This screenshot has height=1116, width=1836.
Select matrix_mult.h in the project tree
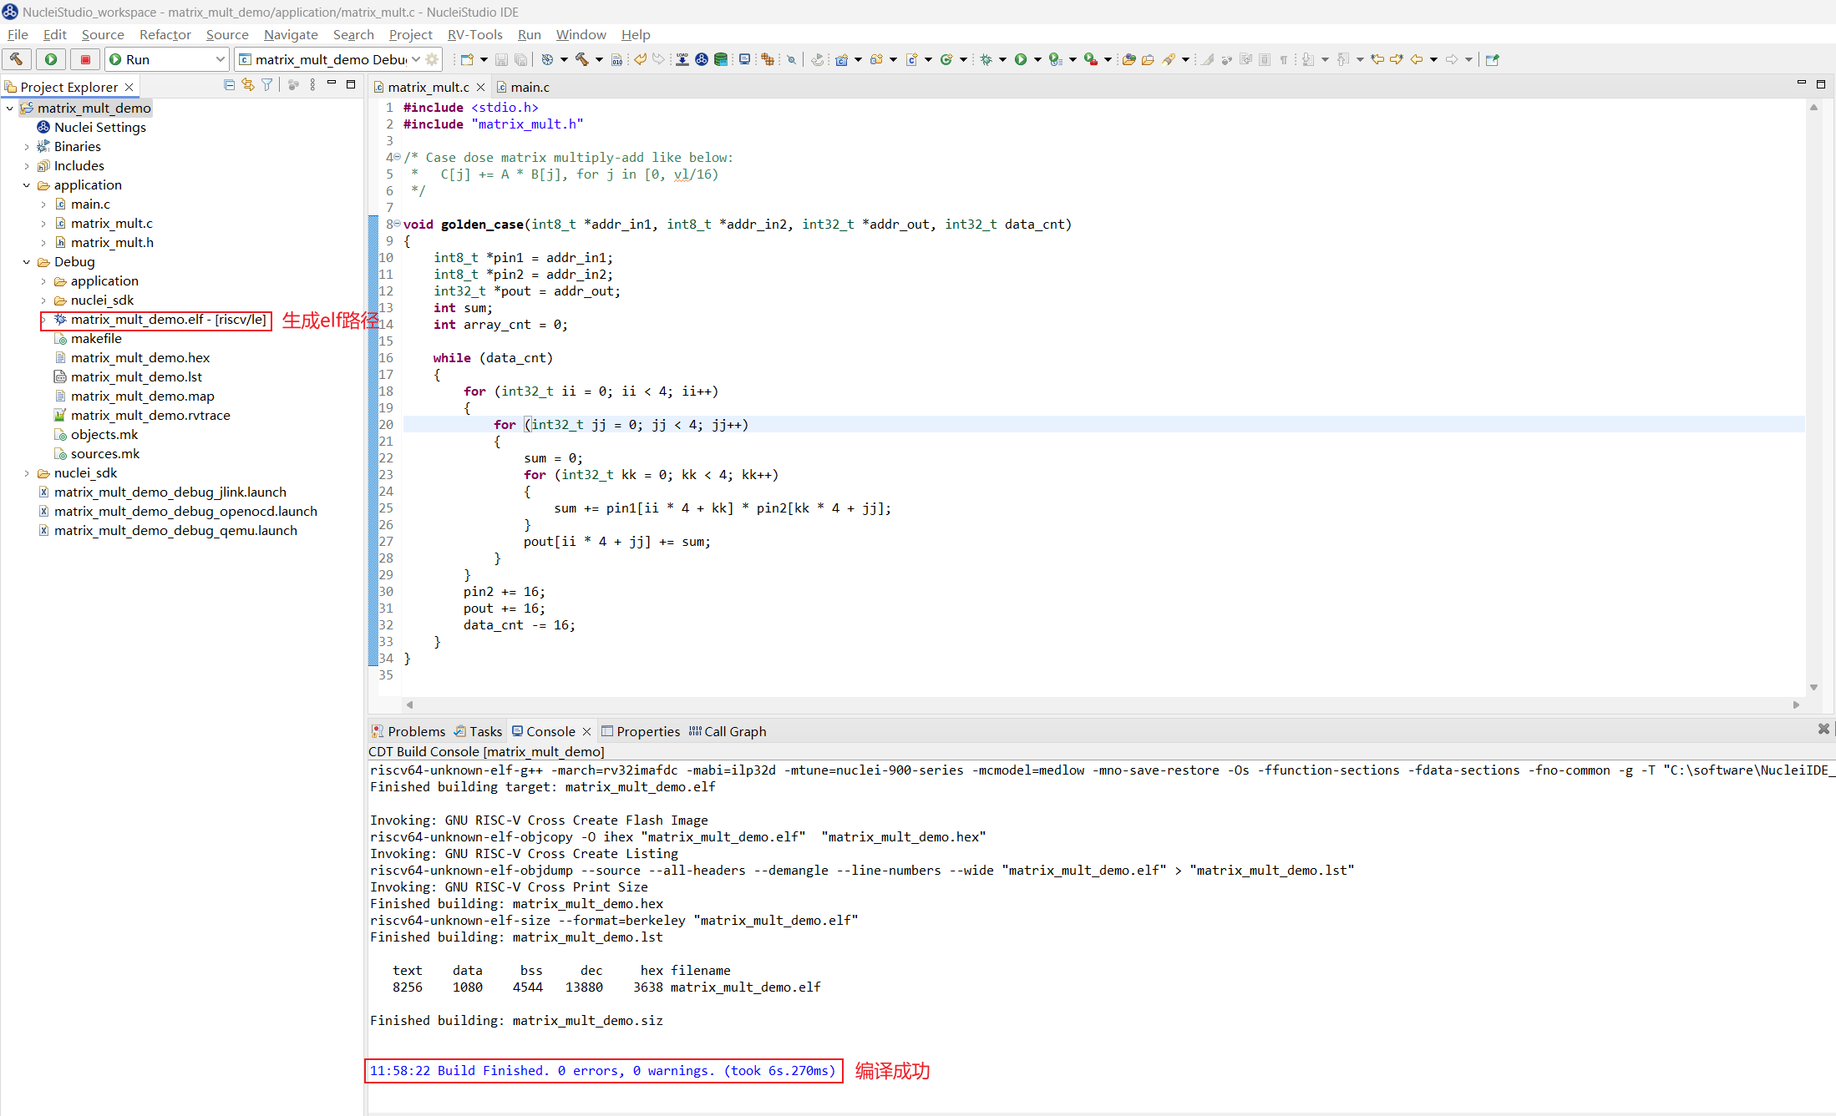point(104,243)
